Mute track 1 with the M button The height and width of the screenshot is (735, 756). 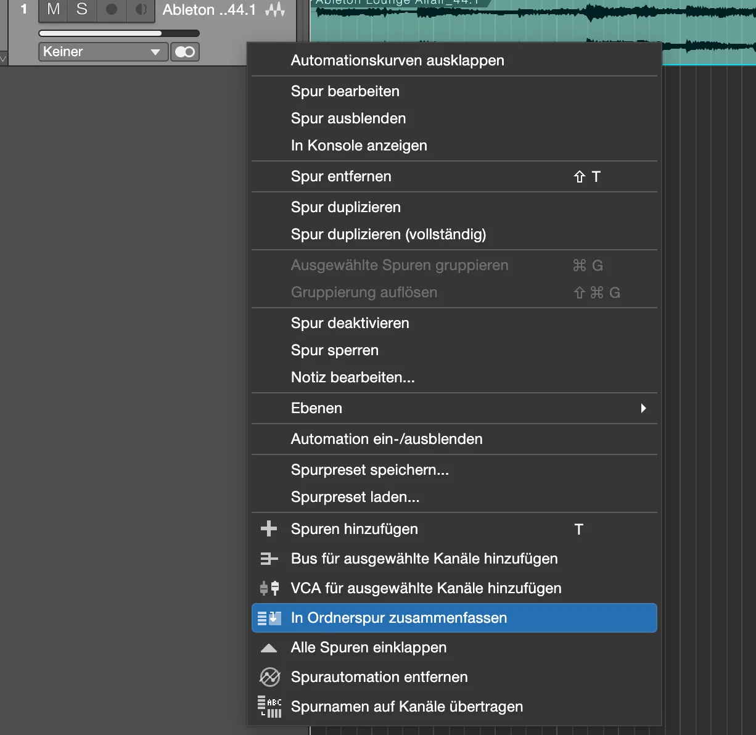53,10
